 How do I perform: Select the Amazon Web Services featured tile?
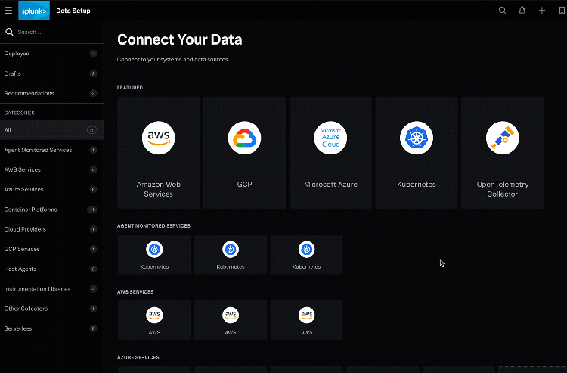159,152
